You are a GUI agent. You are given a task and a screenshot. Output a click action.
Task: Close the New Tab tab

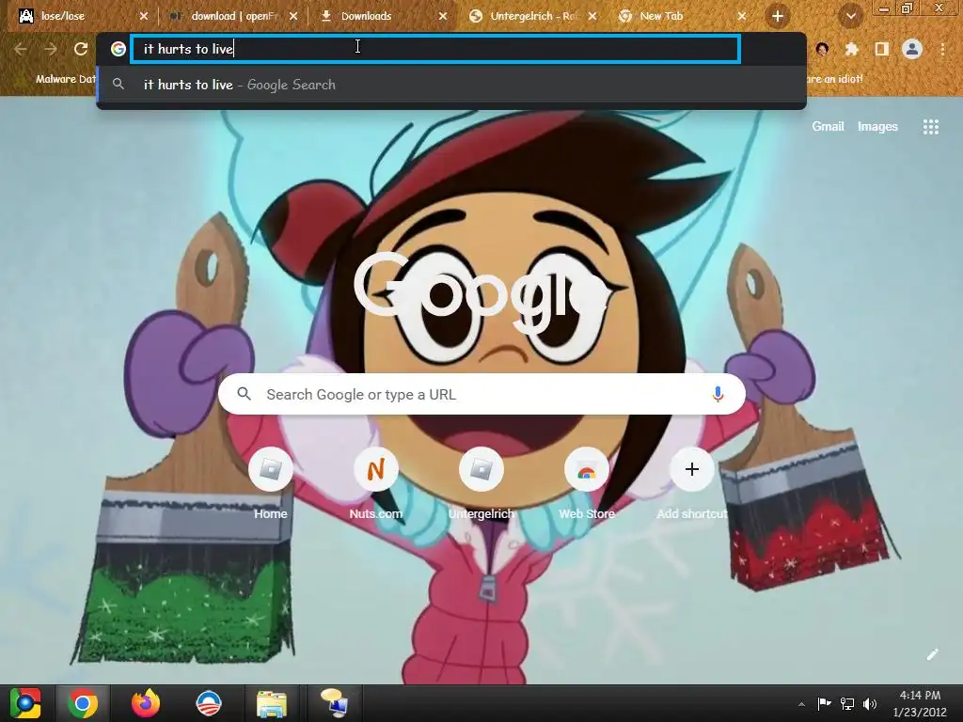click(742, 17)
